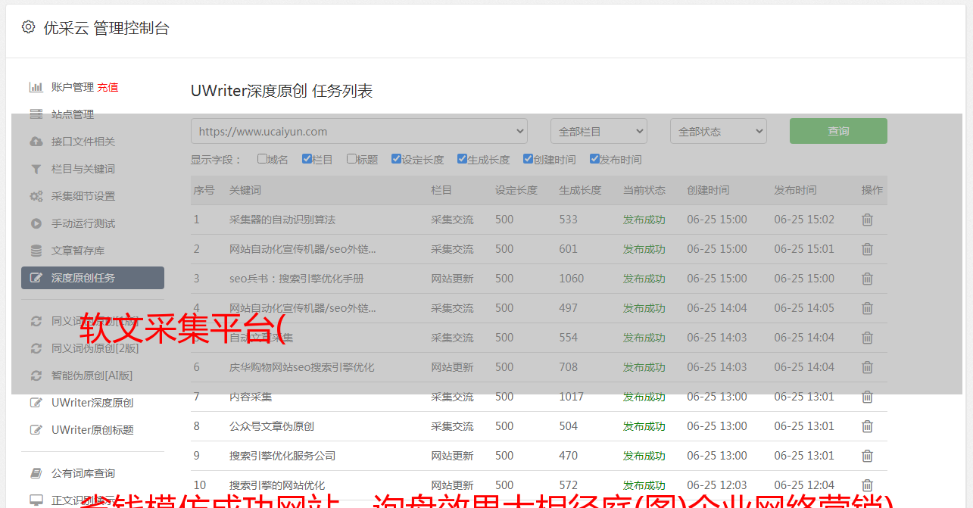Delete row 2 task with trash icon

[x=868, y=249]
